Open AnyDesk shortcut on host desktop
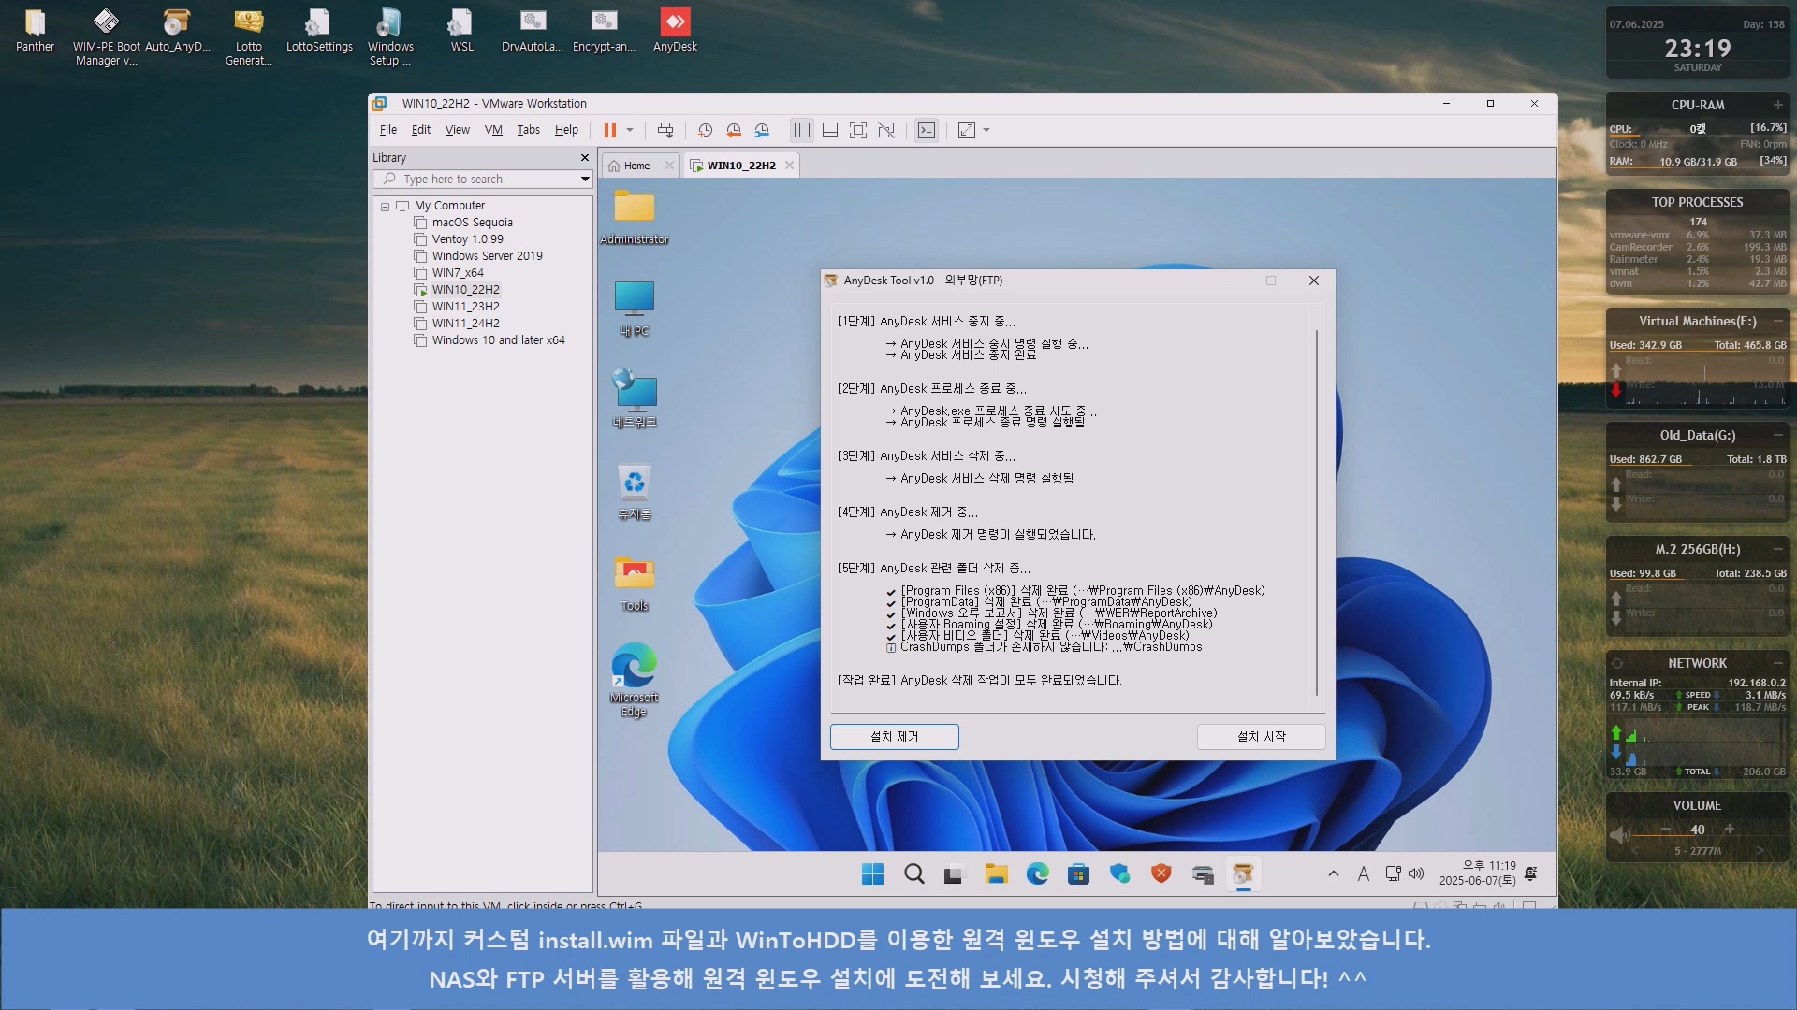 point(675,30)
